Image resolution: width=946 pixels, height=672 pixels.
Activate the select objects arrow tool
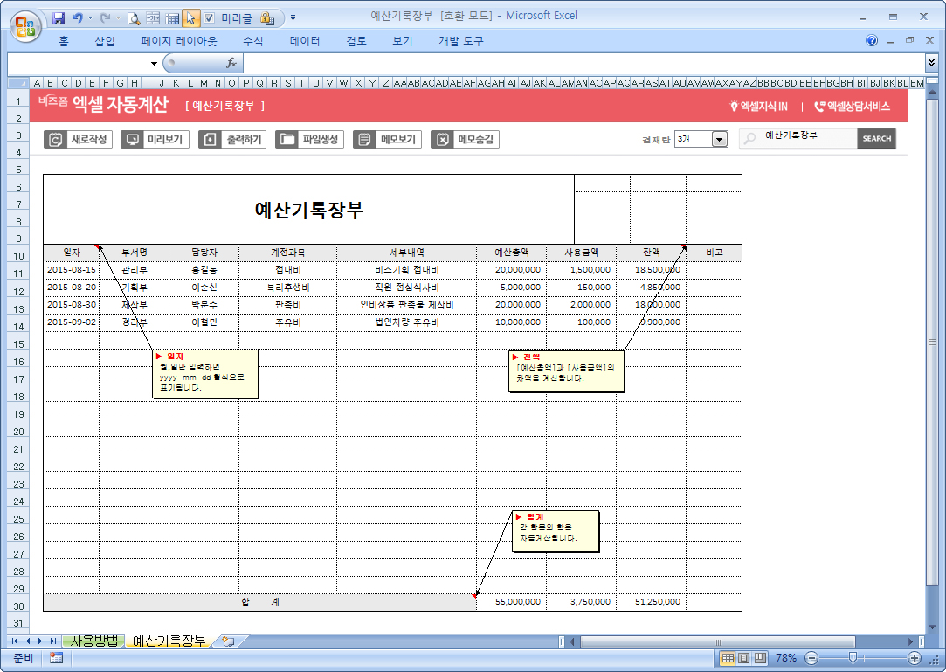190,18
